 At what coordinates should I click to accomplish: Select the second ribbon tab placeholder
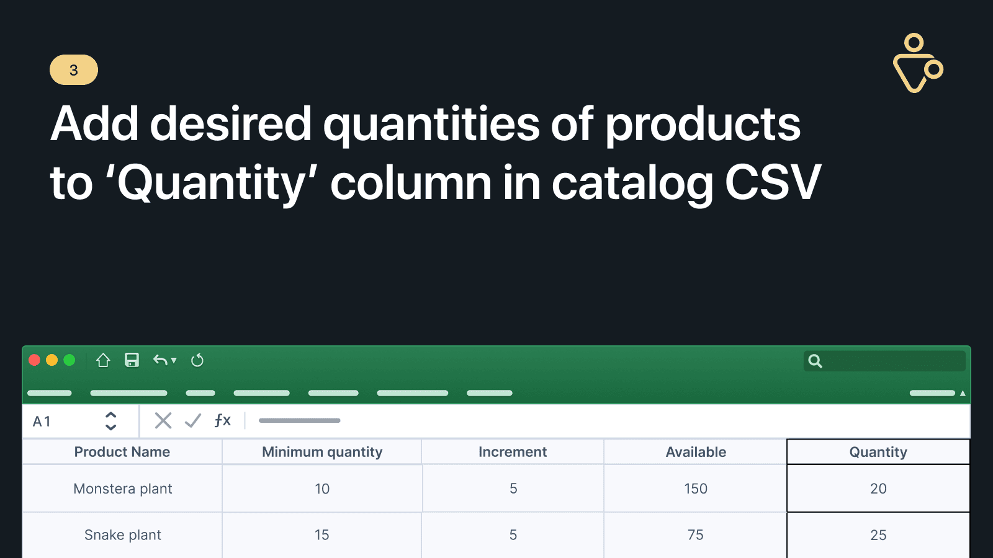(128, 393)
